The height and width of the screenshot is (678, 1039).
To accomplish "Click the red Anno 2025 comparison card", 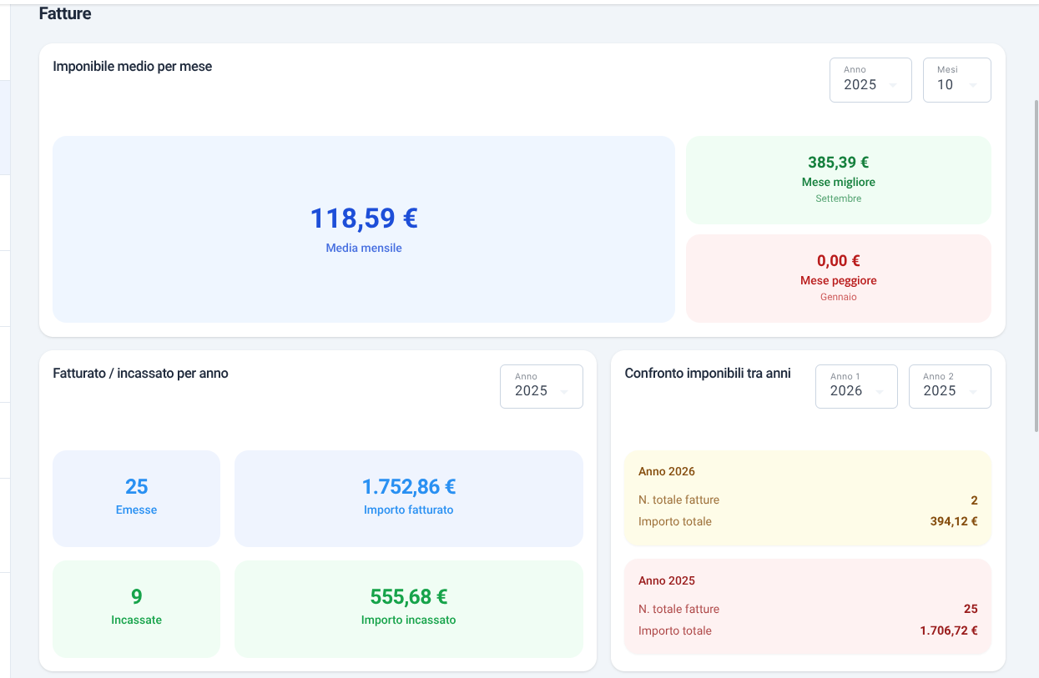I will click(807, 606).
